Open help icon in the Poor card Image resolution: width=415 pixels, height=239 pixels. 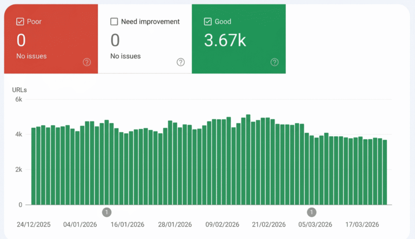pos(87,62)
